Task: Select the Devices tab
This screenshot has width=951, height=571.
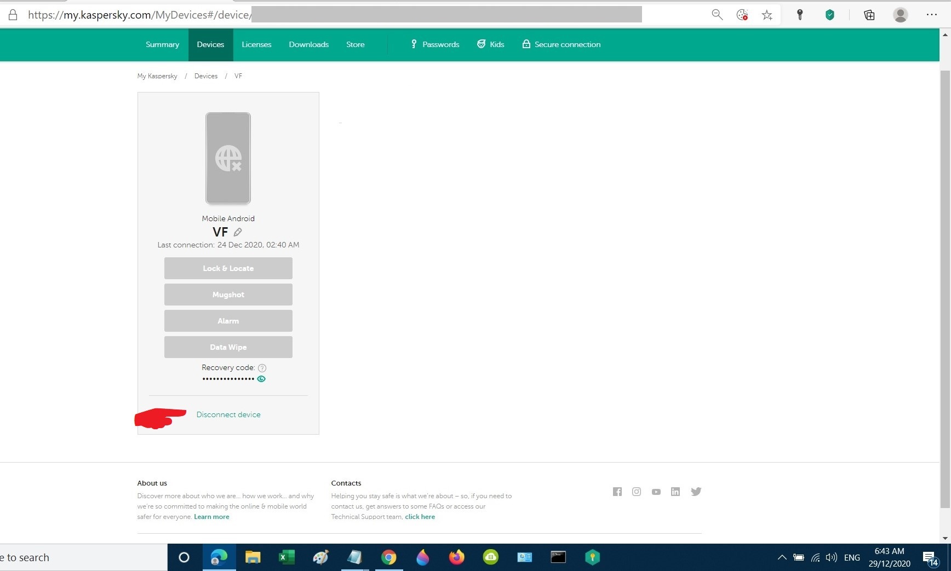Action: (x=210, y=44)
